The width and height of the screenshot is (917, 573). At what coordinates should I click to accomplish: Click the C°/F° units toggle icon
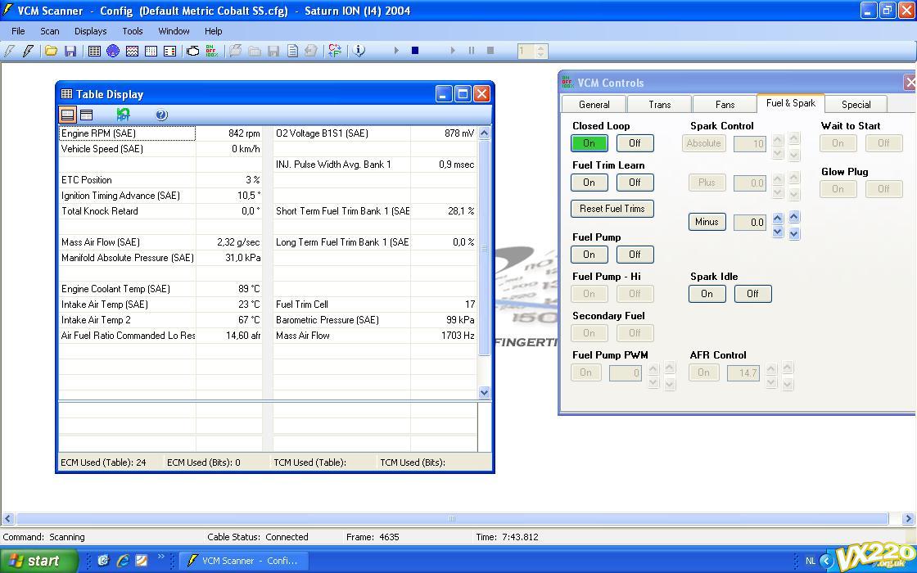click(335, 51)
